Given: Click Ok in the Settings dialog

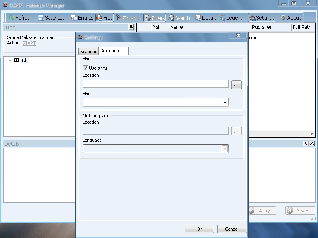Looking at the screenshot, I should pyautogui.click(x=199, y=229).
